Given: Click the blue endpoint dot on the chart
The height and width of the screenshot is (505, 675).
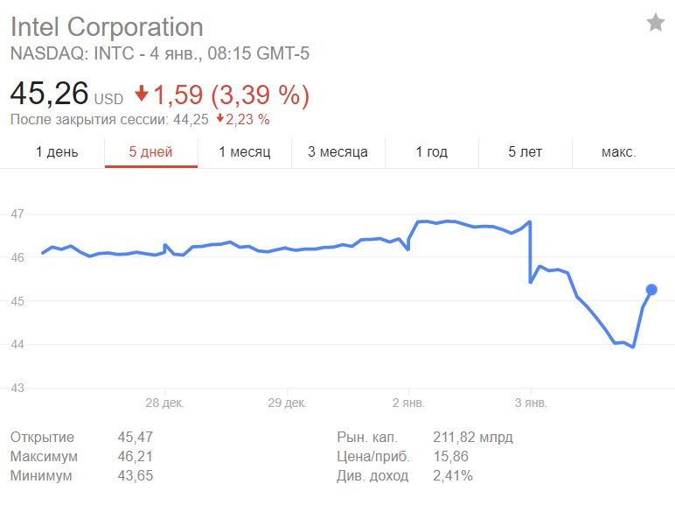Looking at the screenshot, I should click(651, 290).
